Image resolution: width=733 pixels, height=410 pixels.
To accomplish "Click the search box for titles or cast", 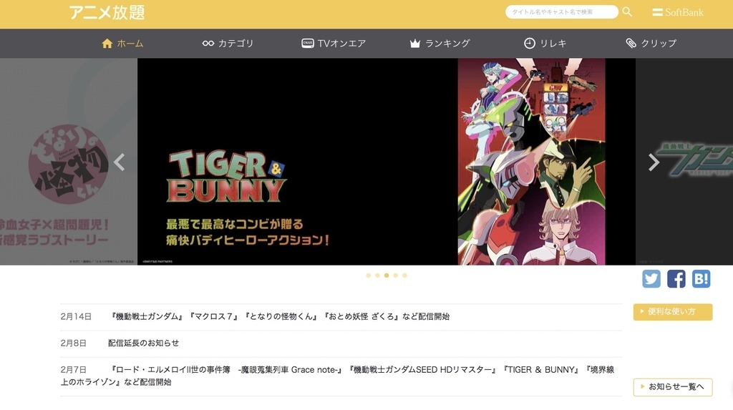I will pyautogui.click(x=561, y=12).
